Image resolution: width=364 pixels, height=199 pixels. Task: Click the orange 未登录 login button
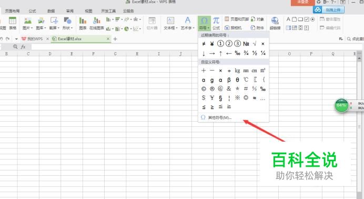click(x=302, y=2)
